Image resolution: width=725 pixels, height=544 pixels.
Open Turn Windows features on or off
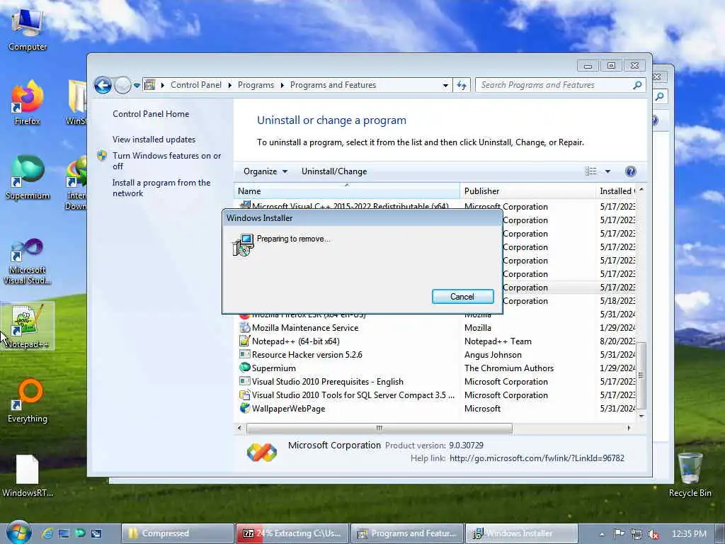(166, 161)
